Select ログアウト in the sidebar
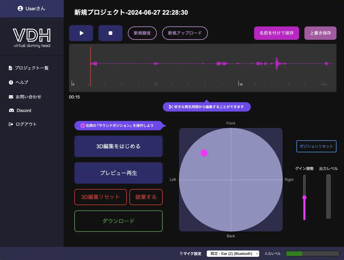Viewport: 344px width, 260px height. pos(26,124)
